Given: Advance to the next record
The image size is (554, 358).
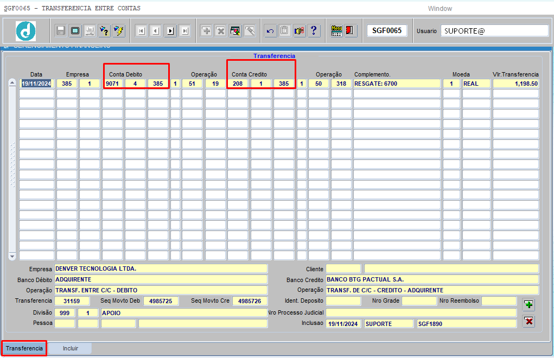Looking at the screenshot, I should click(170, 31).
